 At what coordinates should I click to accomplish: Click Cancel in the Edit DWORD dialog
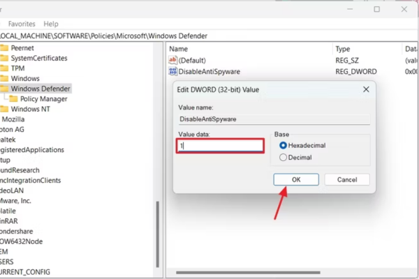pyautogui.click(x=347, y=179)
